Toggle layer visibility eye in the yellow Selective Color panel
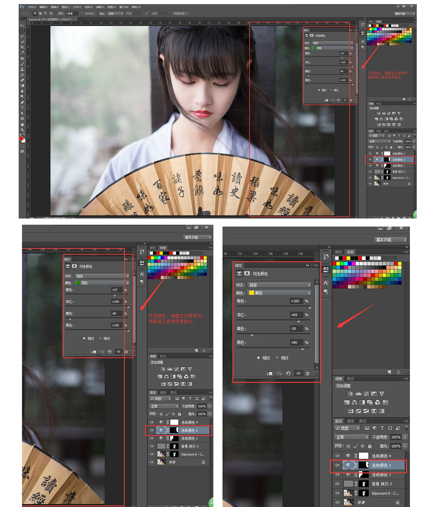 pos(298,373)
